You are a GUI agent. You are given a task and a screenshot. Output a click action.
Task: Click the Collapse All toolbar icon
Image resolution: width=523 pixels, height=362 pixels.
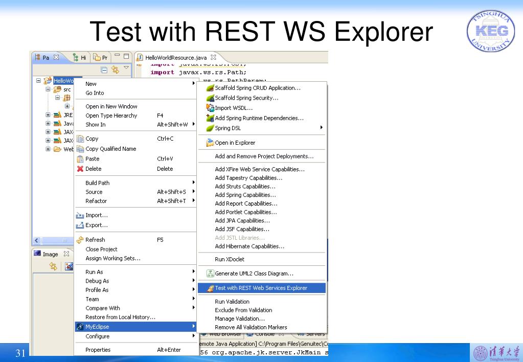pos(104,70)
